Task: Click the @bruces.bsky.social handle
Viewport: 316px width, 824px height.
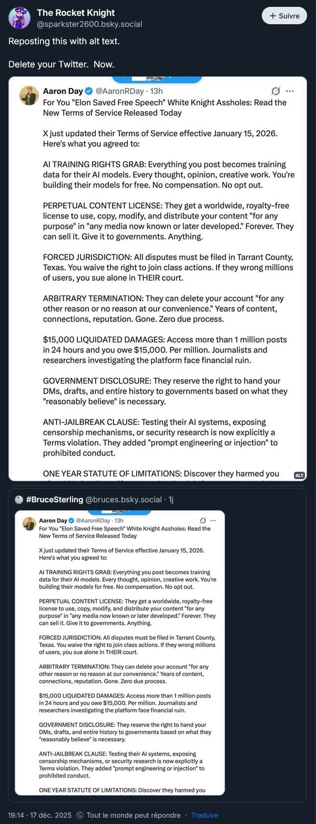Action: coord(124,500)
